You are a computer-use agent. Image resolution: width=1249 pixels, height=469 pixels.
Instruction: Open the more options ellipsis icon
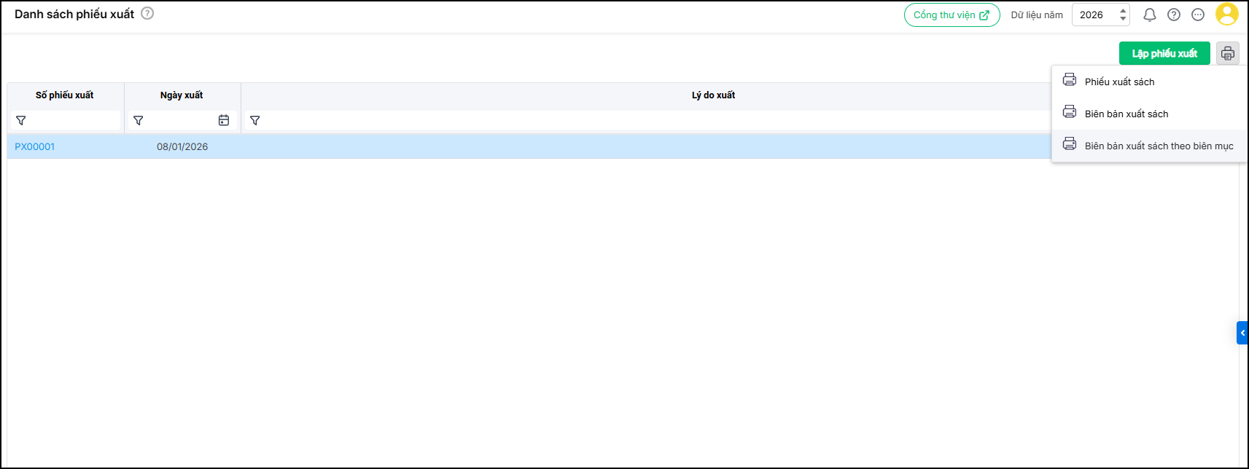[x=1198, y=15]
